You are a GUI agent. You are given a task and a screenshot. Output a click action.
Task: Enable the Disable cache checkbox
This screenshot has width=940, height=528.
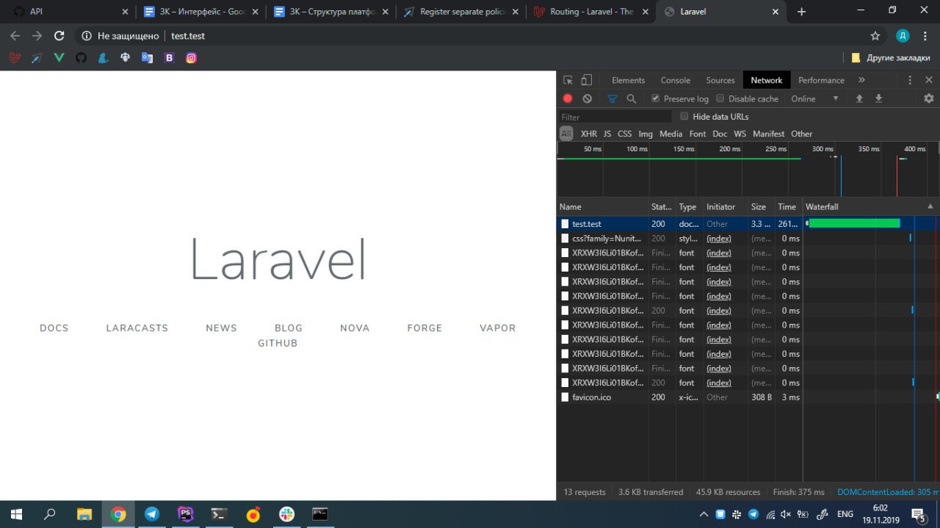coord(720,98)
